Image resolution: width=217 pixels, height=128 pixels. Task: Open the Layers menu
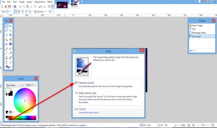pos(29,2)
